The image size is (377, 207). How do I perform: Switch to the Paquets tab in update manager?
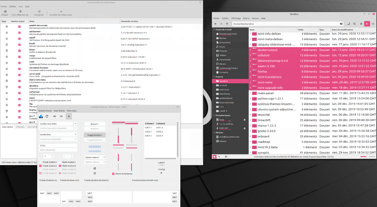pyautogui.click(x=20, y=127)
